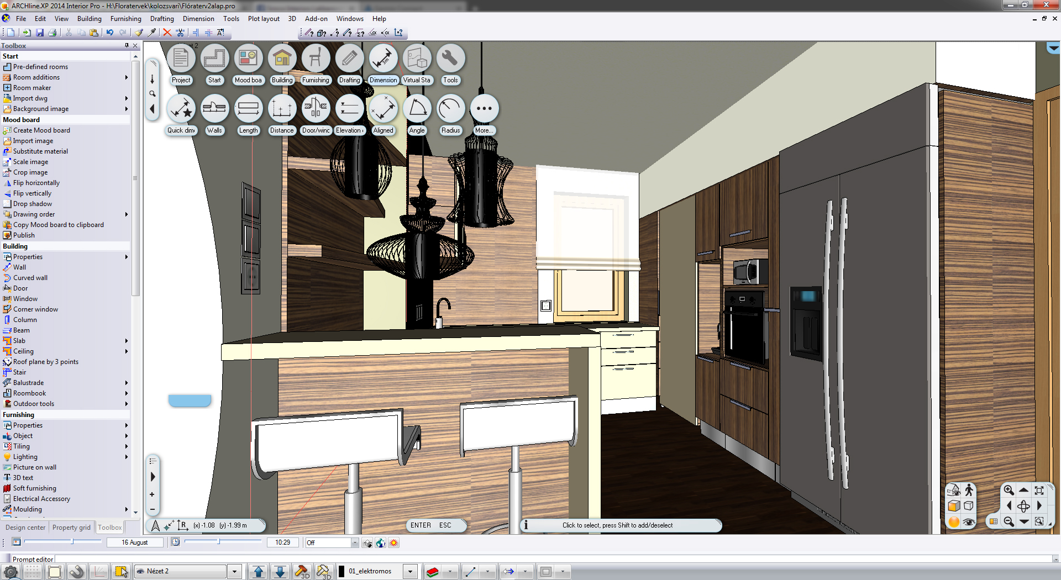This screenshot has width=1061, height=580.
Task: Toggle wireframe cube display mode
Action: 969,506
